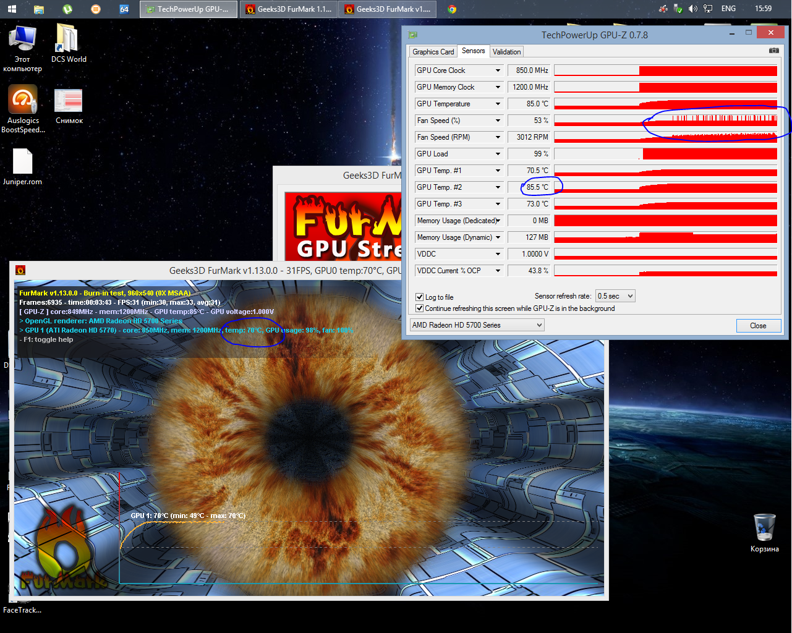The width and height of the screenshot is (792, 633).
Task: Expand the GPU Temp. #1 sensor dropdown
Action: pos(498,171)
